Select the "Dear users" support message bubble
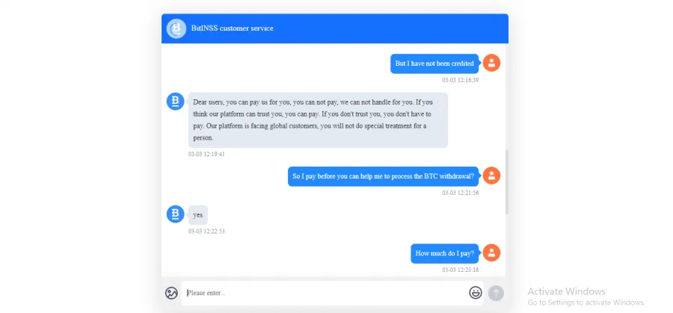Screen dimensions: 673x313 click(318, 120)
